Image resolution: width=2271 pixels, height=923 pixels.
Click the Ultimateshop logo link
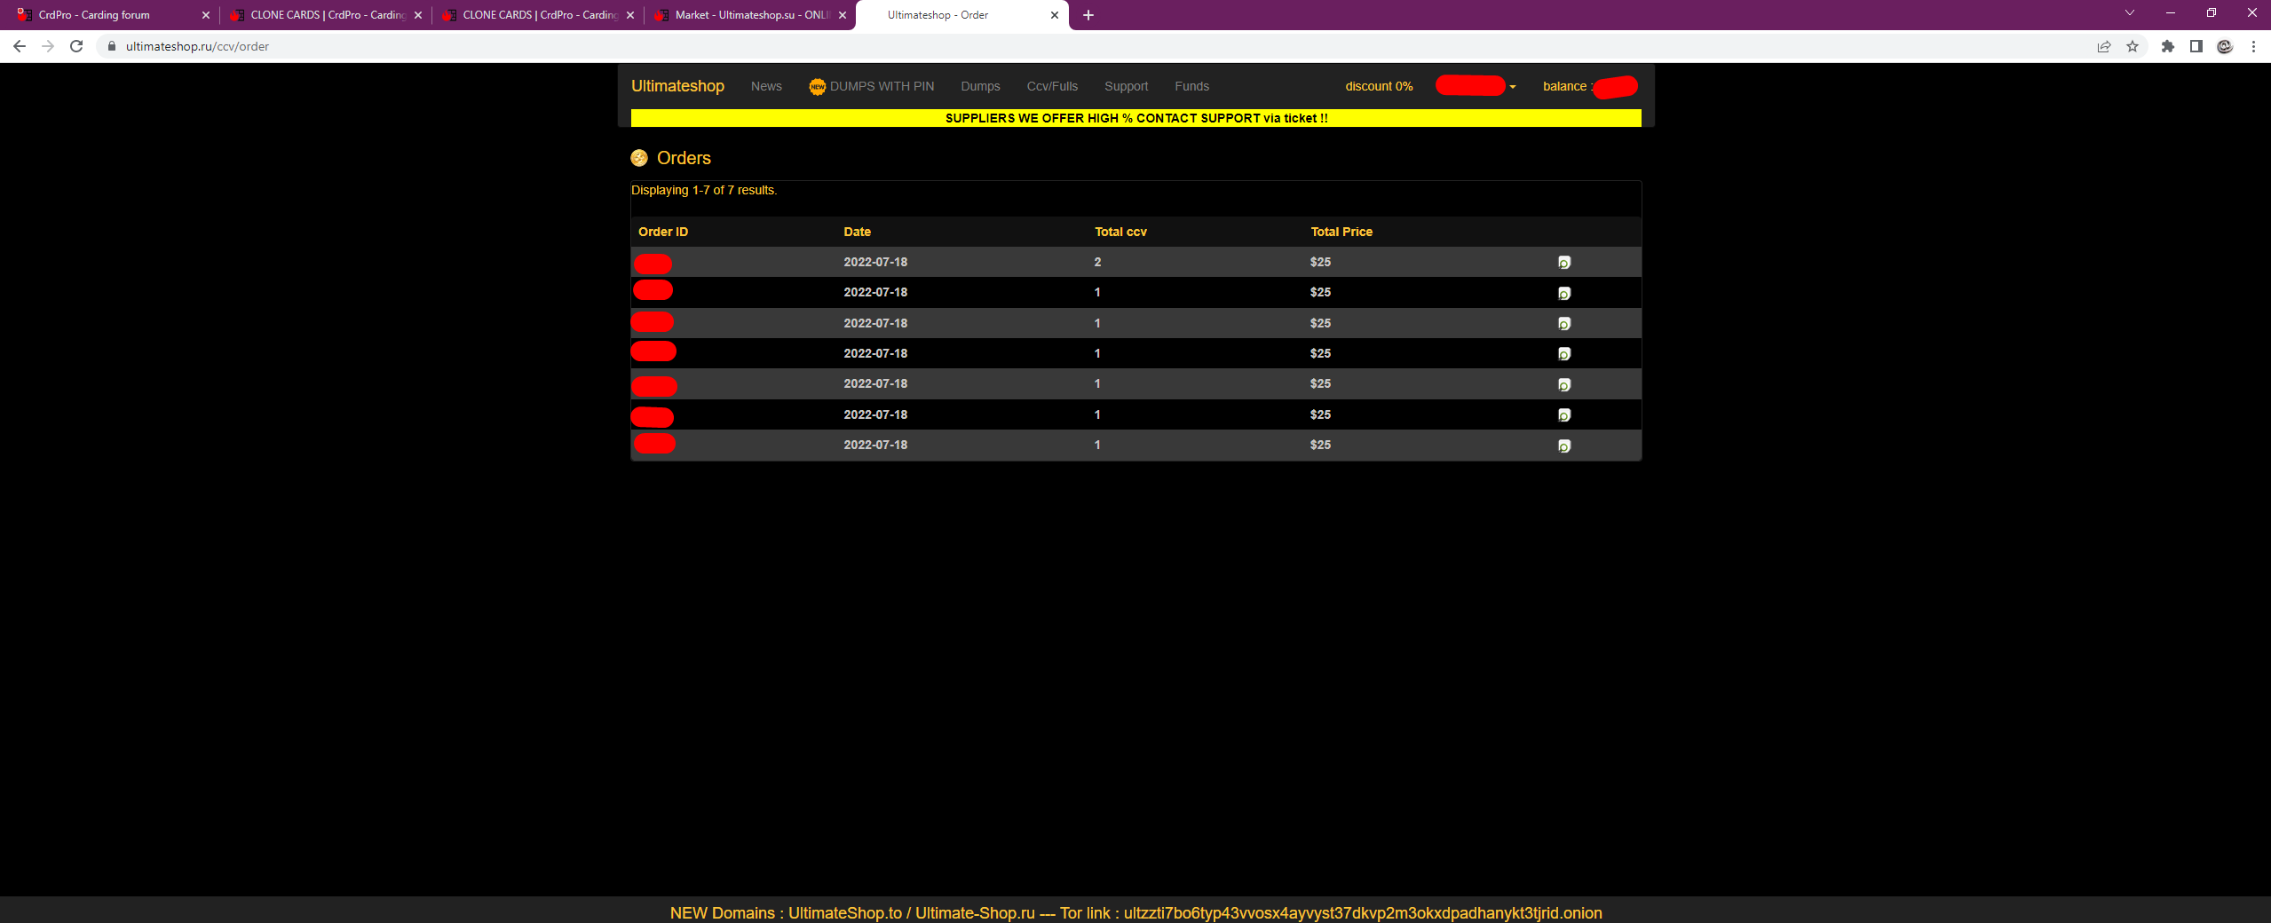677,86
